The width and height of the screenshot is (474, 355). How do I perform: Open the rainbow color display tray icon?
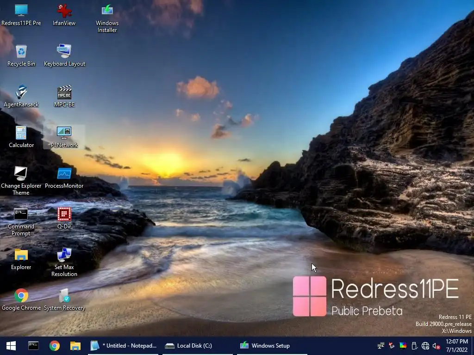pyautogui.click(x=403, y=346)
